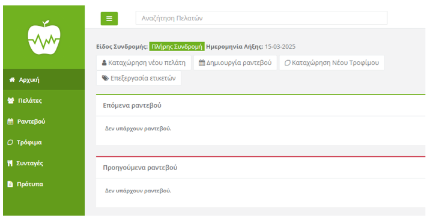Click the Ημερομηνία Λήξης label
The image size is (430, 223).
234,47
